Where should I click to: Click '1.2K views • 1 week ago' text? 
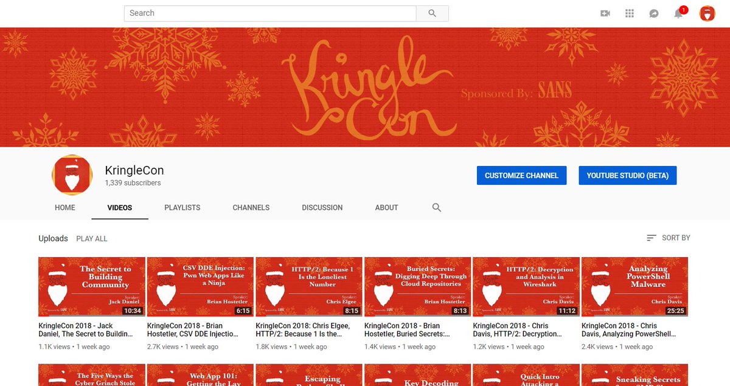click(509, 346)
